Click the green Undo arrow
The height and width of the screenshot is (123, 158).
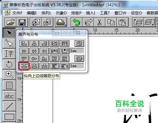[77, 22]
